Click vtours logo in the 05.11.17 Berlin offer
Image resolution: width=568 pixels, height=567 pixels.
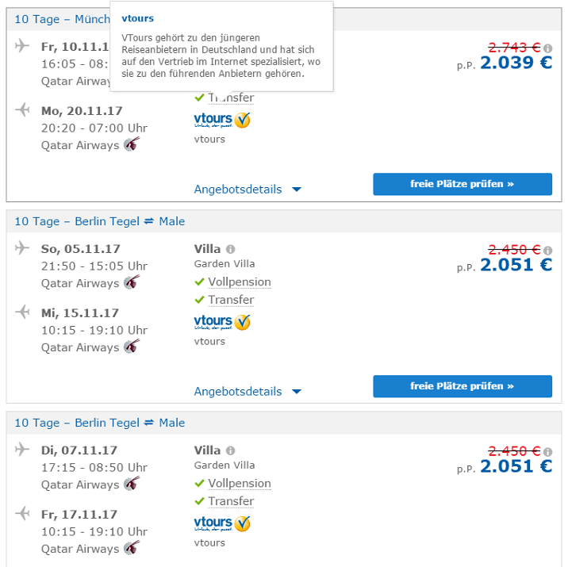(x=222, y=322)
